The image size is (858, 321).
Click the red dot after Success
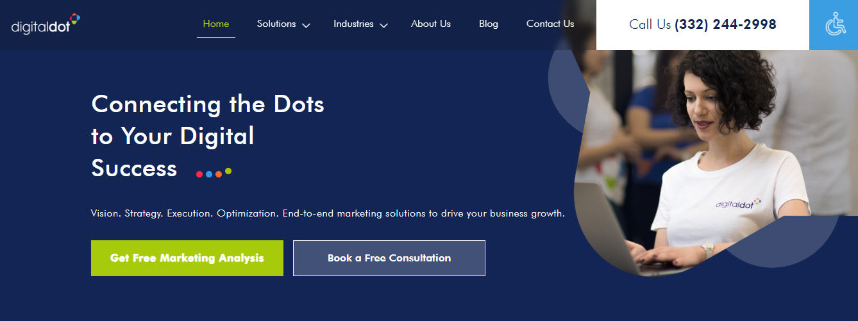click(x=199, y=174)
